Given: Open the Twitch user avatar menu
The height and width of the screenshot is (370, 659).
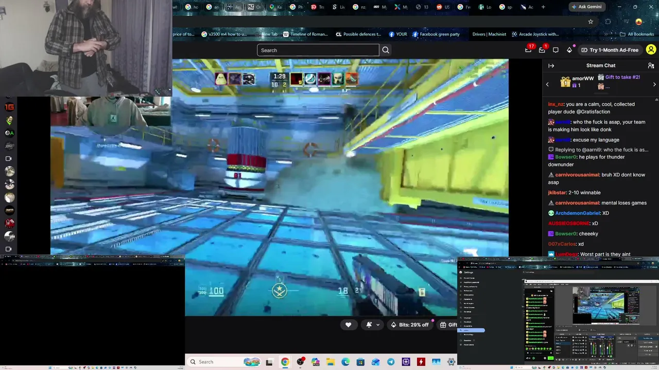Looking at the screenshot, I should pyautogui.click(x=651, y=50).
